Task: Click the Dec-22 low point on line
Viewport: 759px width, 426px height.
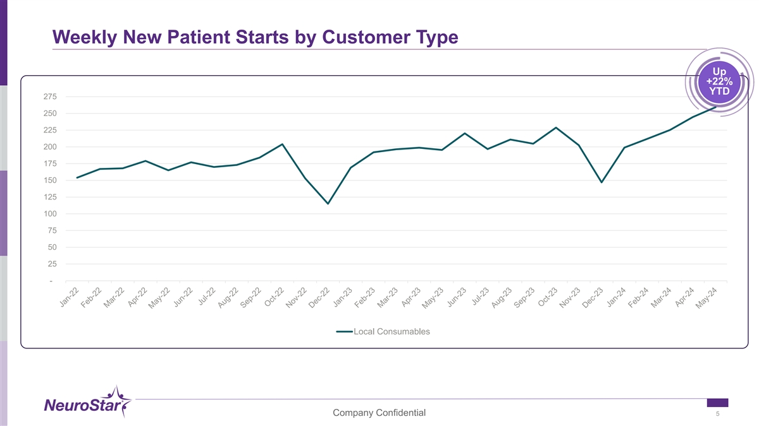Action: pyautogui.click(x=328, y=203)
